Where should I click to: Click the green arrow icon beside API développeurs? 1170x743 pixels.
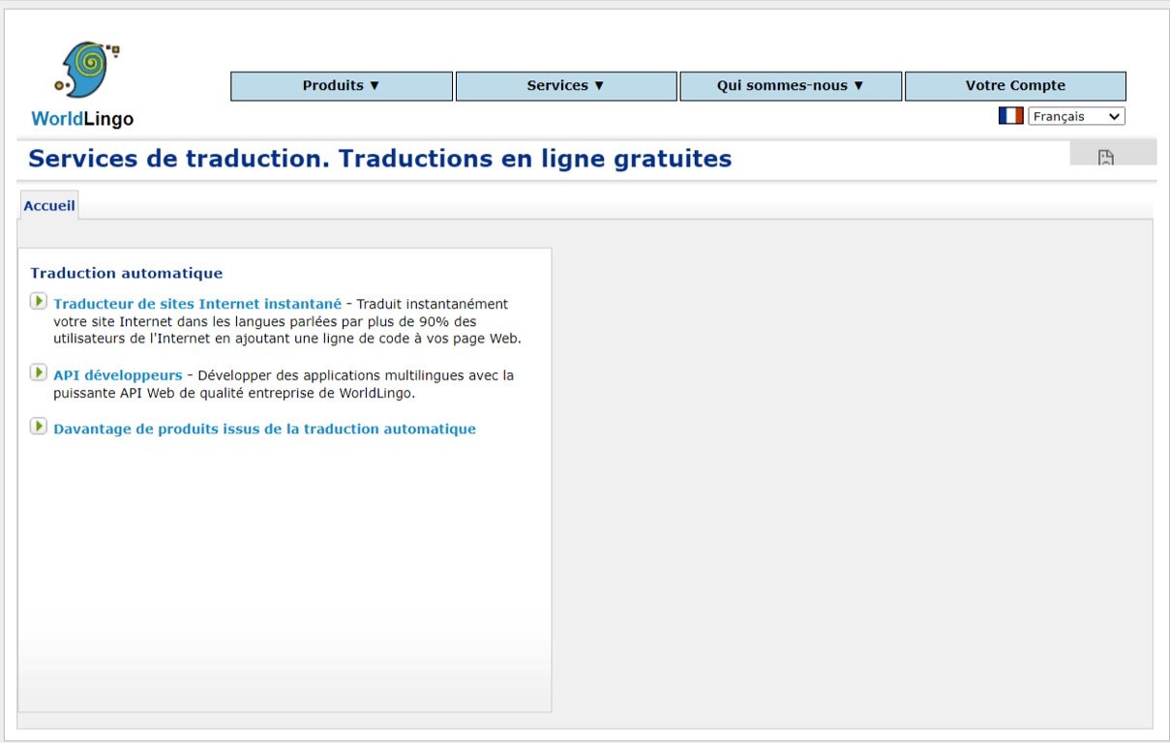pyautogui.click(x=39, y=374)
